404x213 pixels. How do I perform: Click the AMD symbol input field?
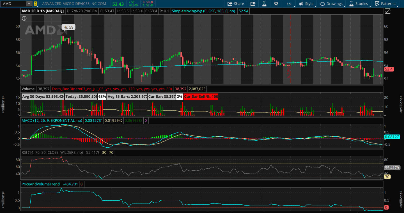pyautogui.click(x=13, y=4)
